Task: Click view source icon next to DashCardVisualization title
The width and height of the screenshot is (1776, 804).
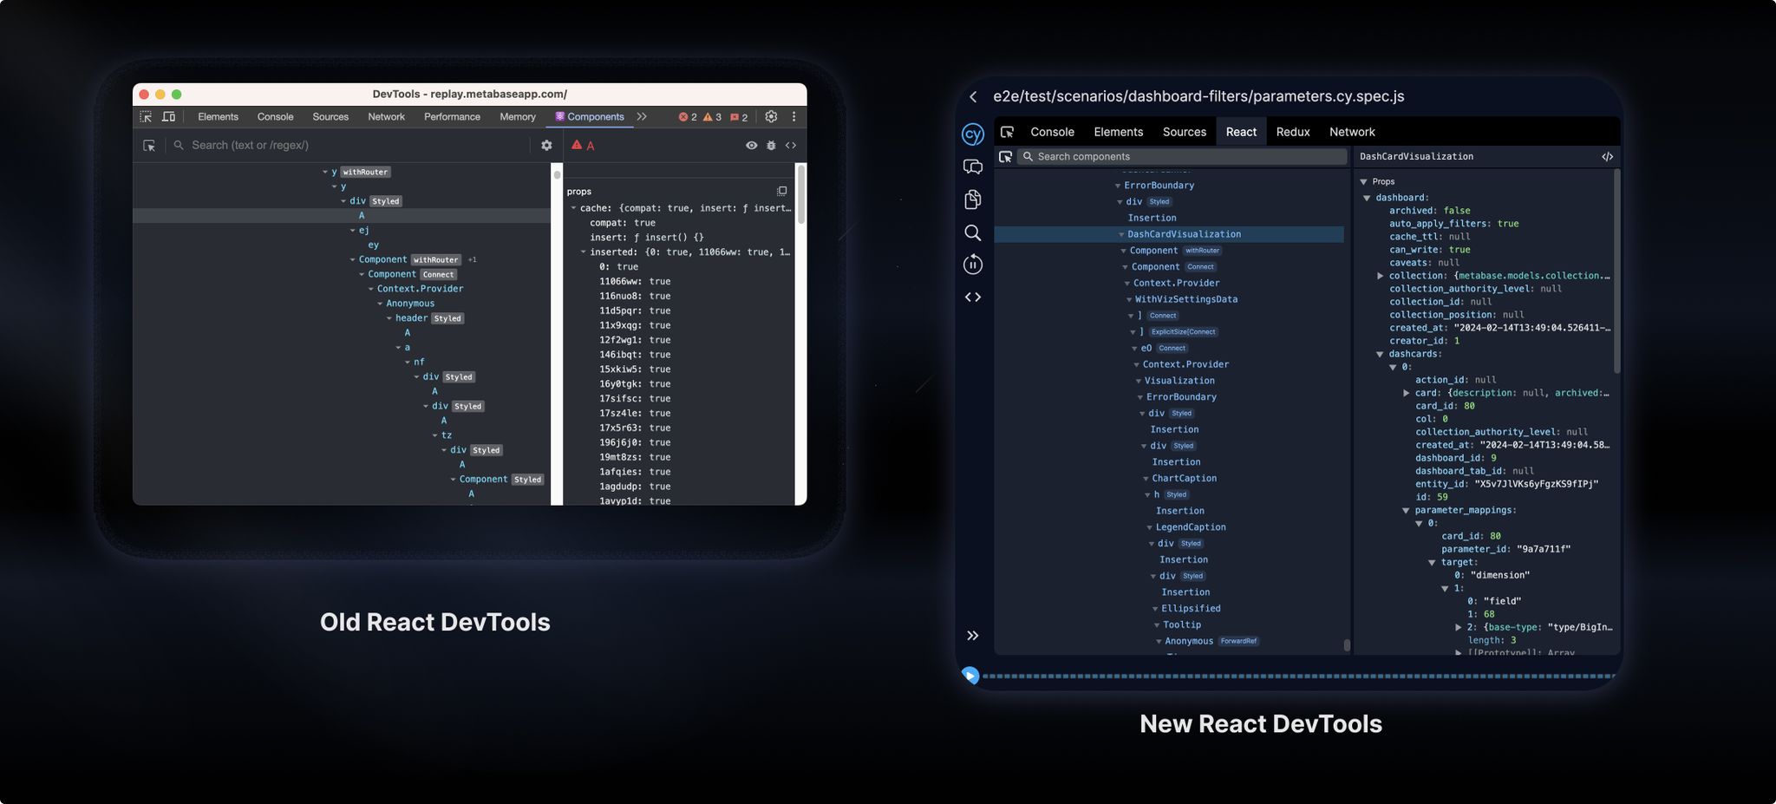Action: (1607, 157)
